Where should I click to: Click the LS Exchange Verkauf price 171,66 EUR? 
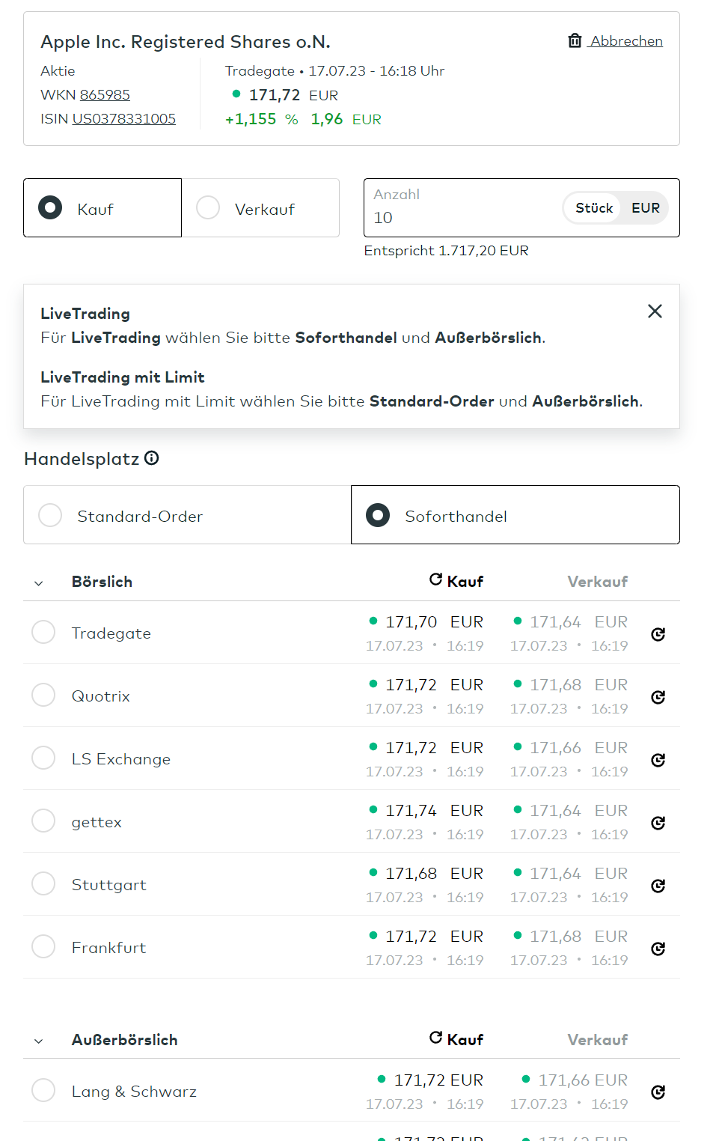[x=578, y=748]
